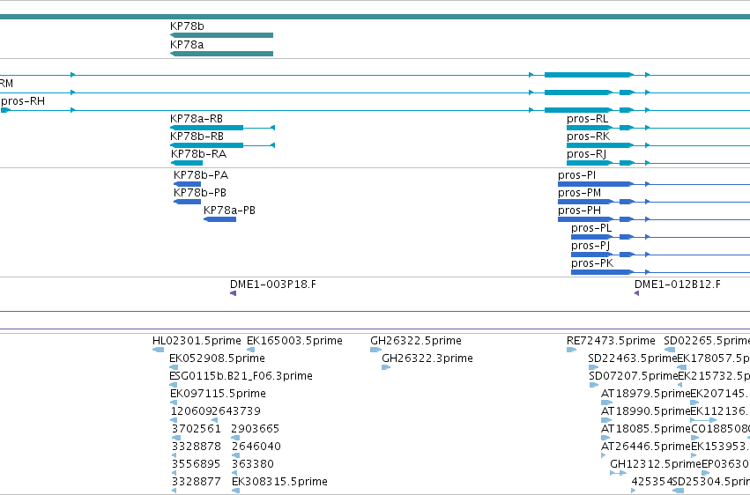The image size is (750, 495).
Task: Click the 3556895 feature arrow
Action: click(x=175, y=474)
